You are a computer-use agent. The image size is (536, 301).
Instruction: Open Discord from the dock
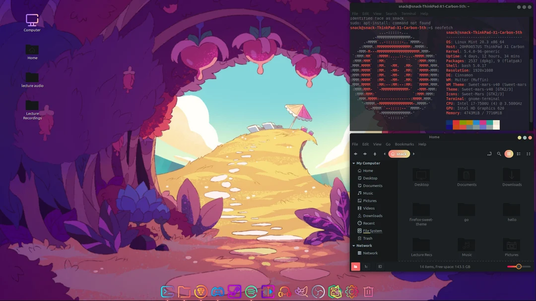[217, 292]
